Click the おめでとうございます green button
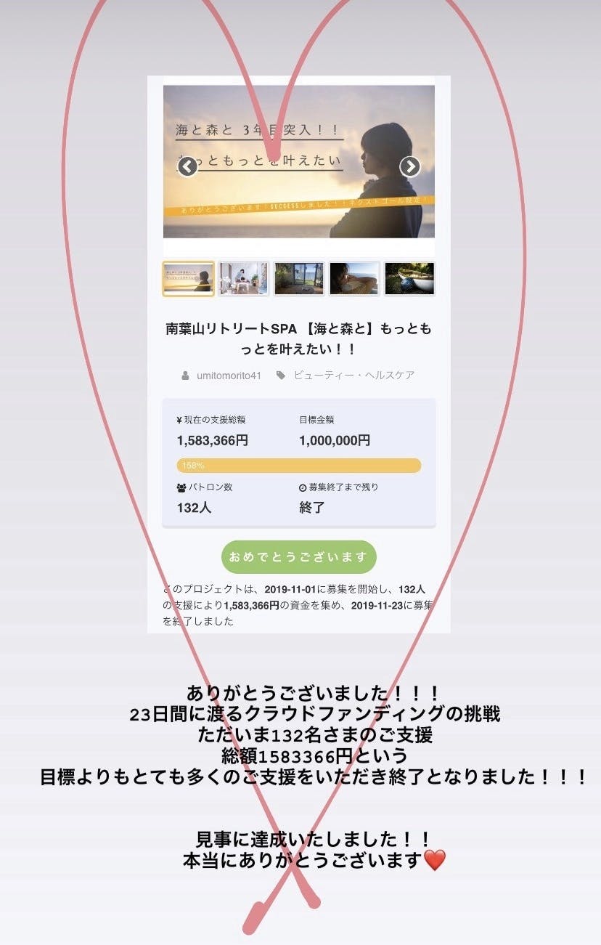 299,557
